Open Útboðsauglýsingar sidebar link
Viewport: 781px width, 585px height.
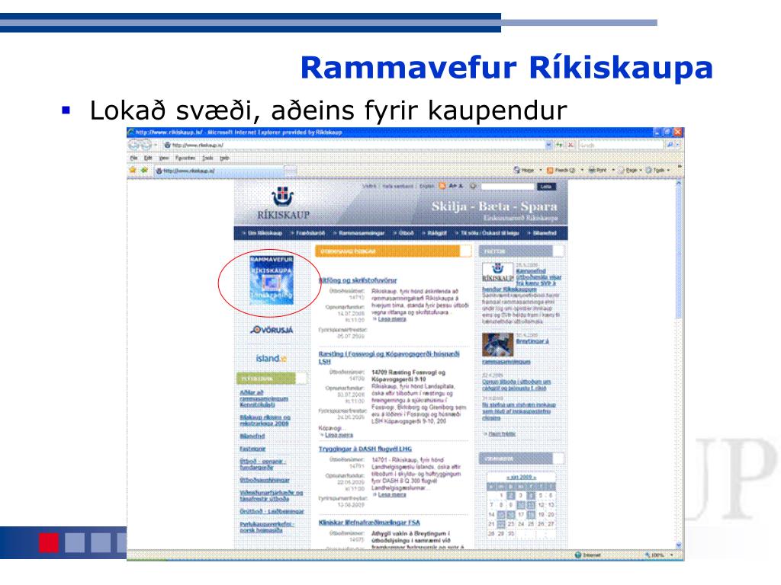265,480
